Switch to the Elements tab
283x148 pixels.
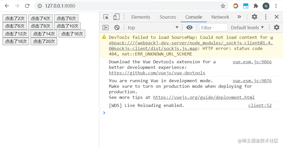click(140, 17)
